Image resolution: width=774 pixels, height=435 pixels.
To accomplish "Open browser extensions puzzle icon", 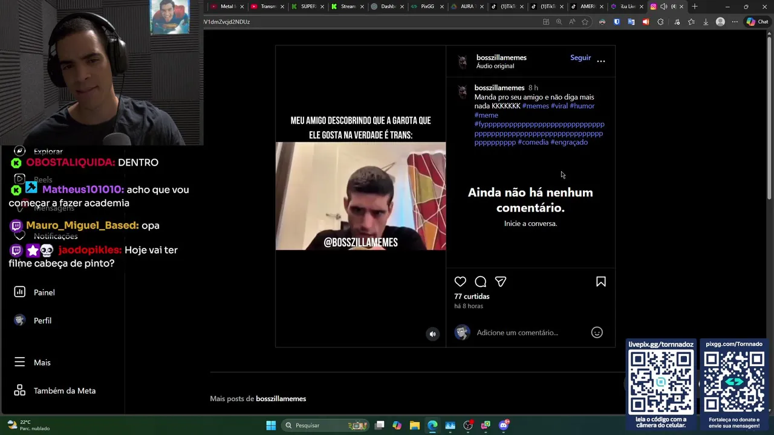I will click(x=660, y=22).
